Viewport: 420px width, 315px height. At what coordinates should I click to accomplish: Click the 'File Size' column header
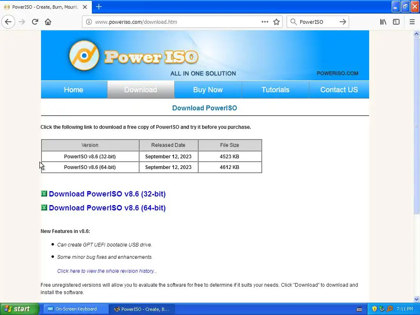click(230, 145)
